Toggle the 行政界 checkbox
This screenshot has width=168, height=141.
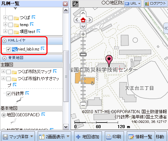(8, 94)
